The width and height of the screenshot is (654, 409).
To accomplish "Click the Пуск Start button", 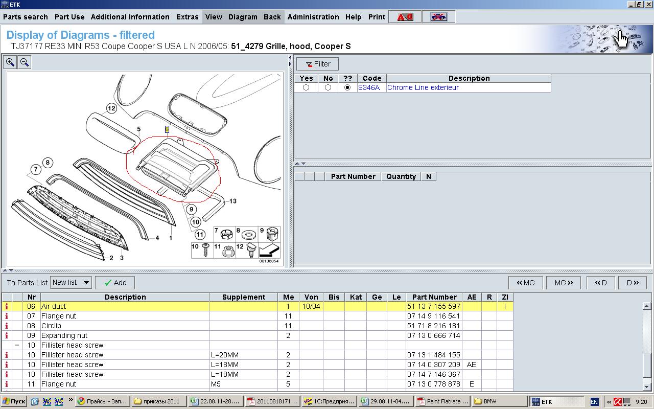I will (x=14, y=401).
